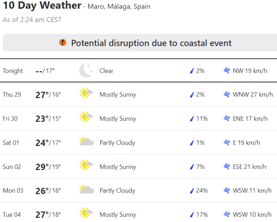Click the wind icon beside ESE 21 km/h
The width and height of the screenshot is (277, 222).
pyautogui.click(x=226, y=167)
